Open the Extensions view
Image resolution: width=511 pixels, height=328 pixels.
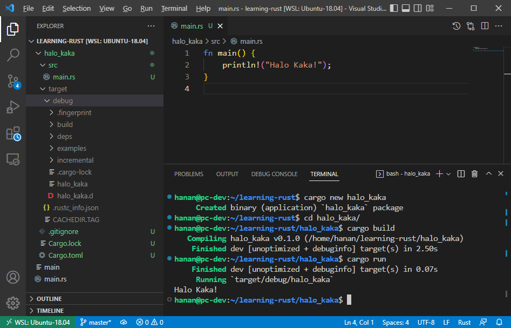pyautogui.click(x=13, y=133)
